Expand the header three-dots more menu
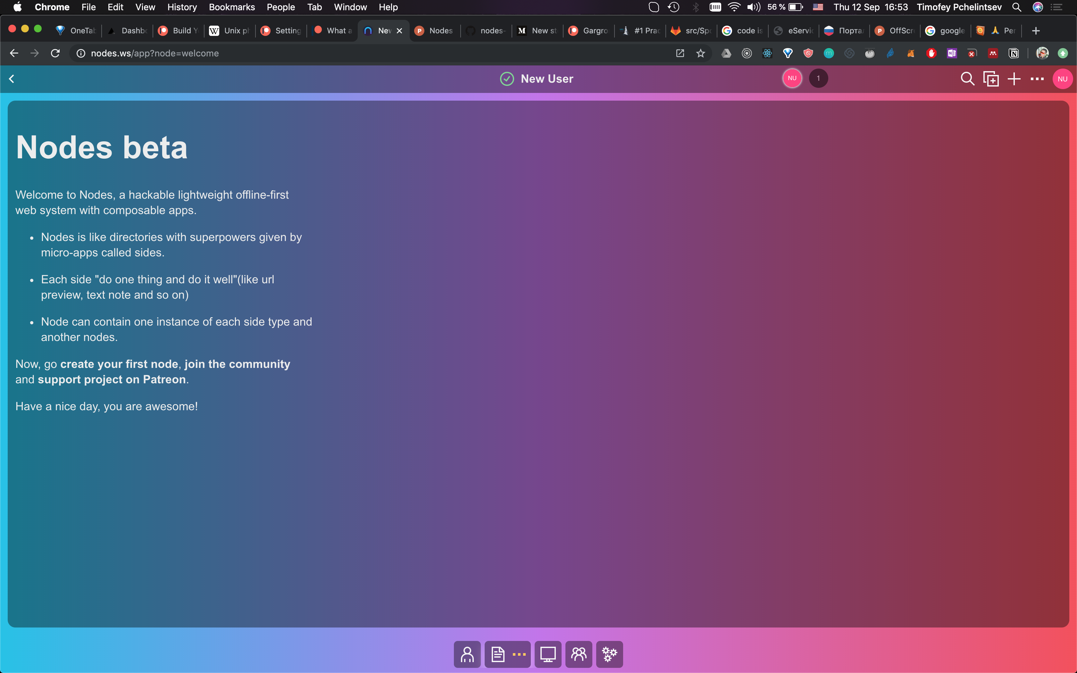 1037,79
